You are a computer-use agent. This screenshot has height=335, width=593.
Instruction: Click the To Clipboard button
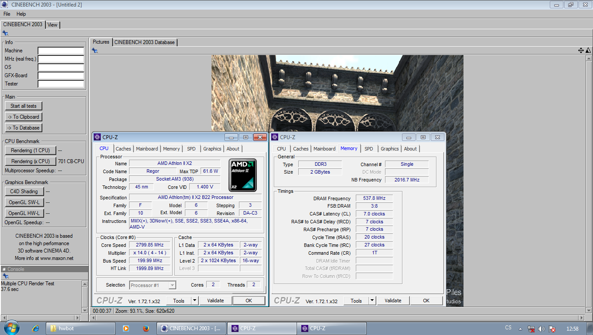pos(24,117)
